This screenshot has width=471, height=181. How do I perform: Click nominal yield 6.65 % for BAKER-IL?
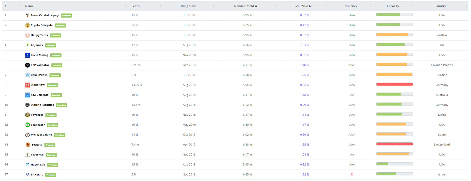tap(247, 175)
